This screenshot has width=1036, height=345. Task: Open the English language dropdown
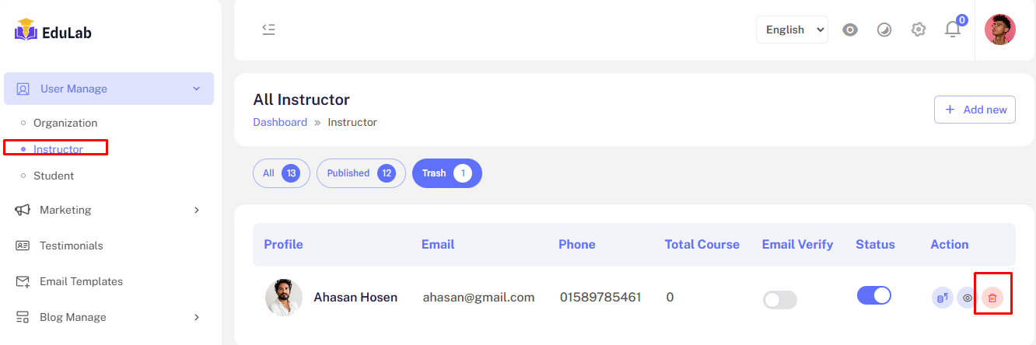pyautogui.click(x=792, y=30)
